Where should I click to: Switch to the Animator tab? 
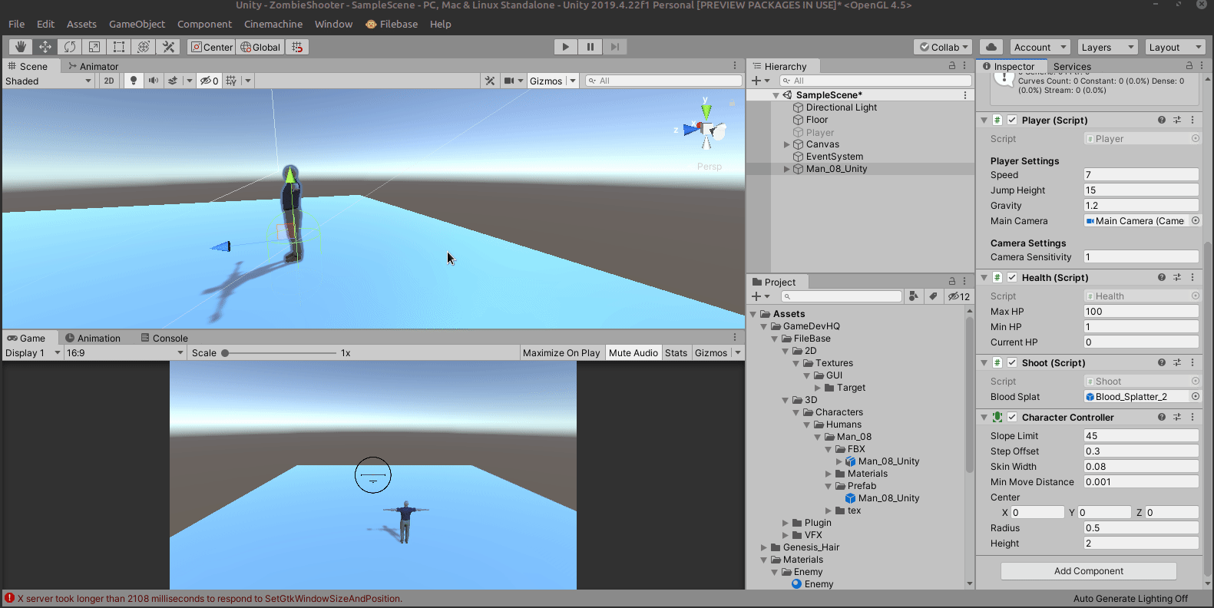[x=93, y=66]
